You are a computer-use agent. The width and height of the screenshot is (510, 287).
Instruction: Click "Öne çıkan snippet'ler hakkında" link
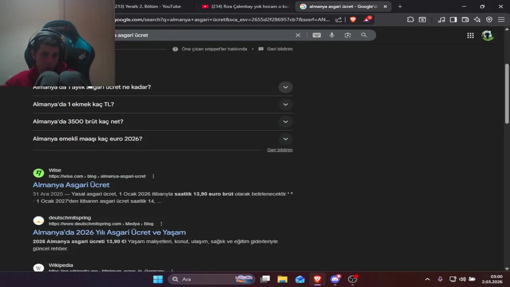pyautogui.click(x=214, y=49)
